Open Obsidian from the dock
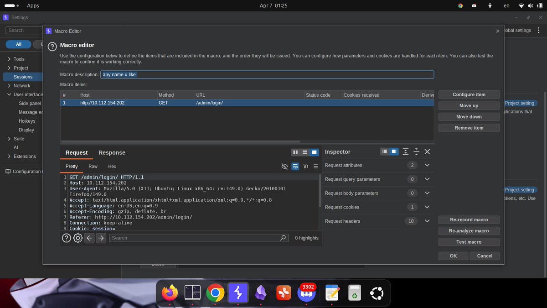 pyautogui.click(x=261, y=292)
